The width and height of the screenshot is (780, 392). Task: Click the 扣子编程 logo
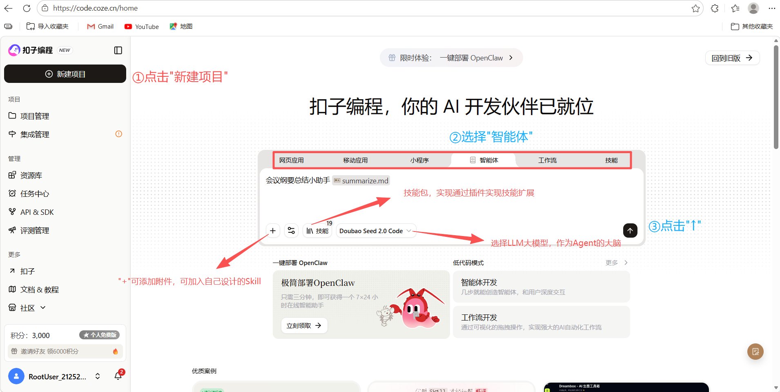[31, 50]
